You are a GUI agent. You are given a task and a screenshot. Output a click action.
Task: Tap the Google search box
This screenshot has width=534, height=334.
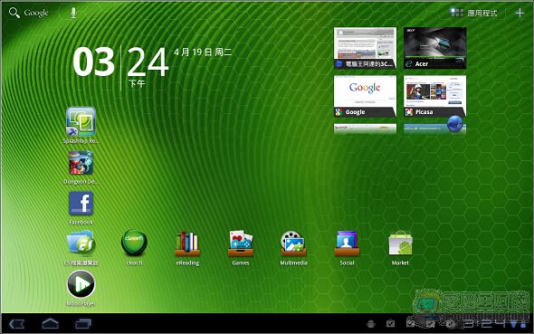pos(29,13)
